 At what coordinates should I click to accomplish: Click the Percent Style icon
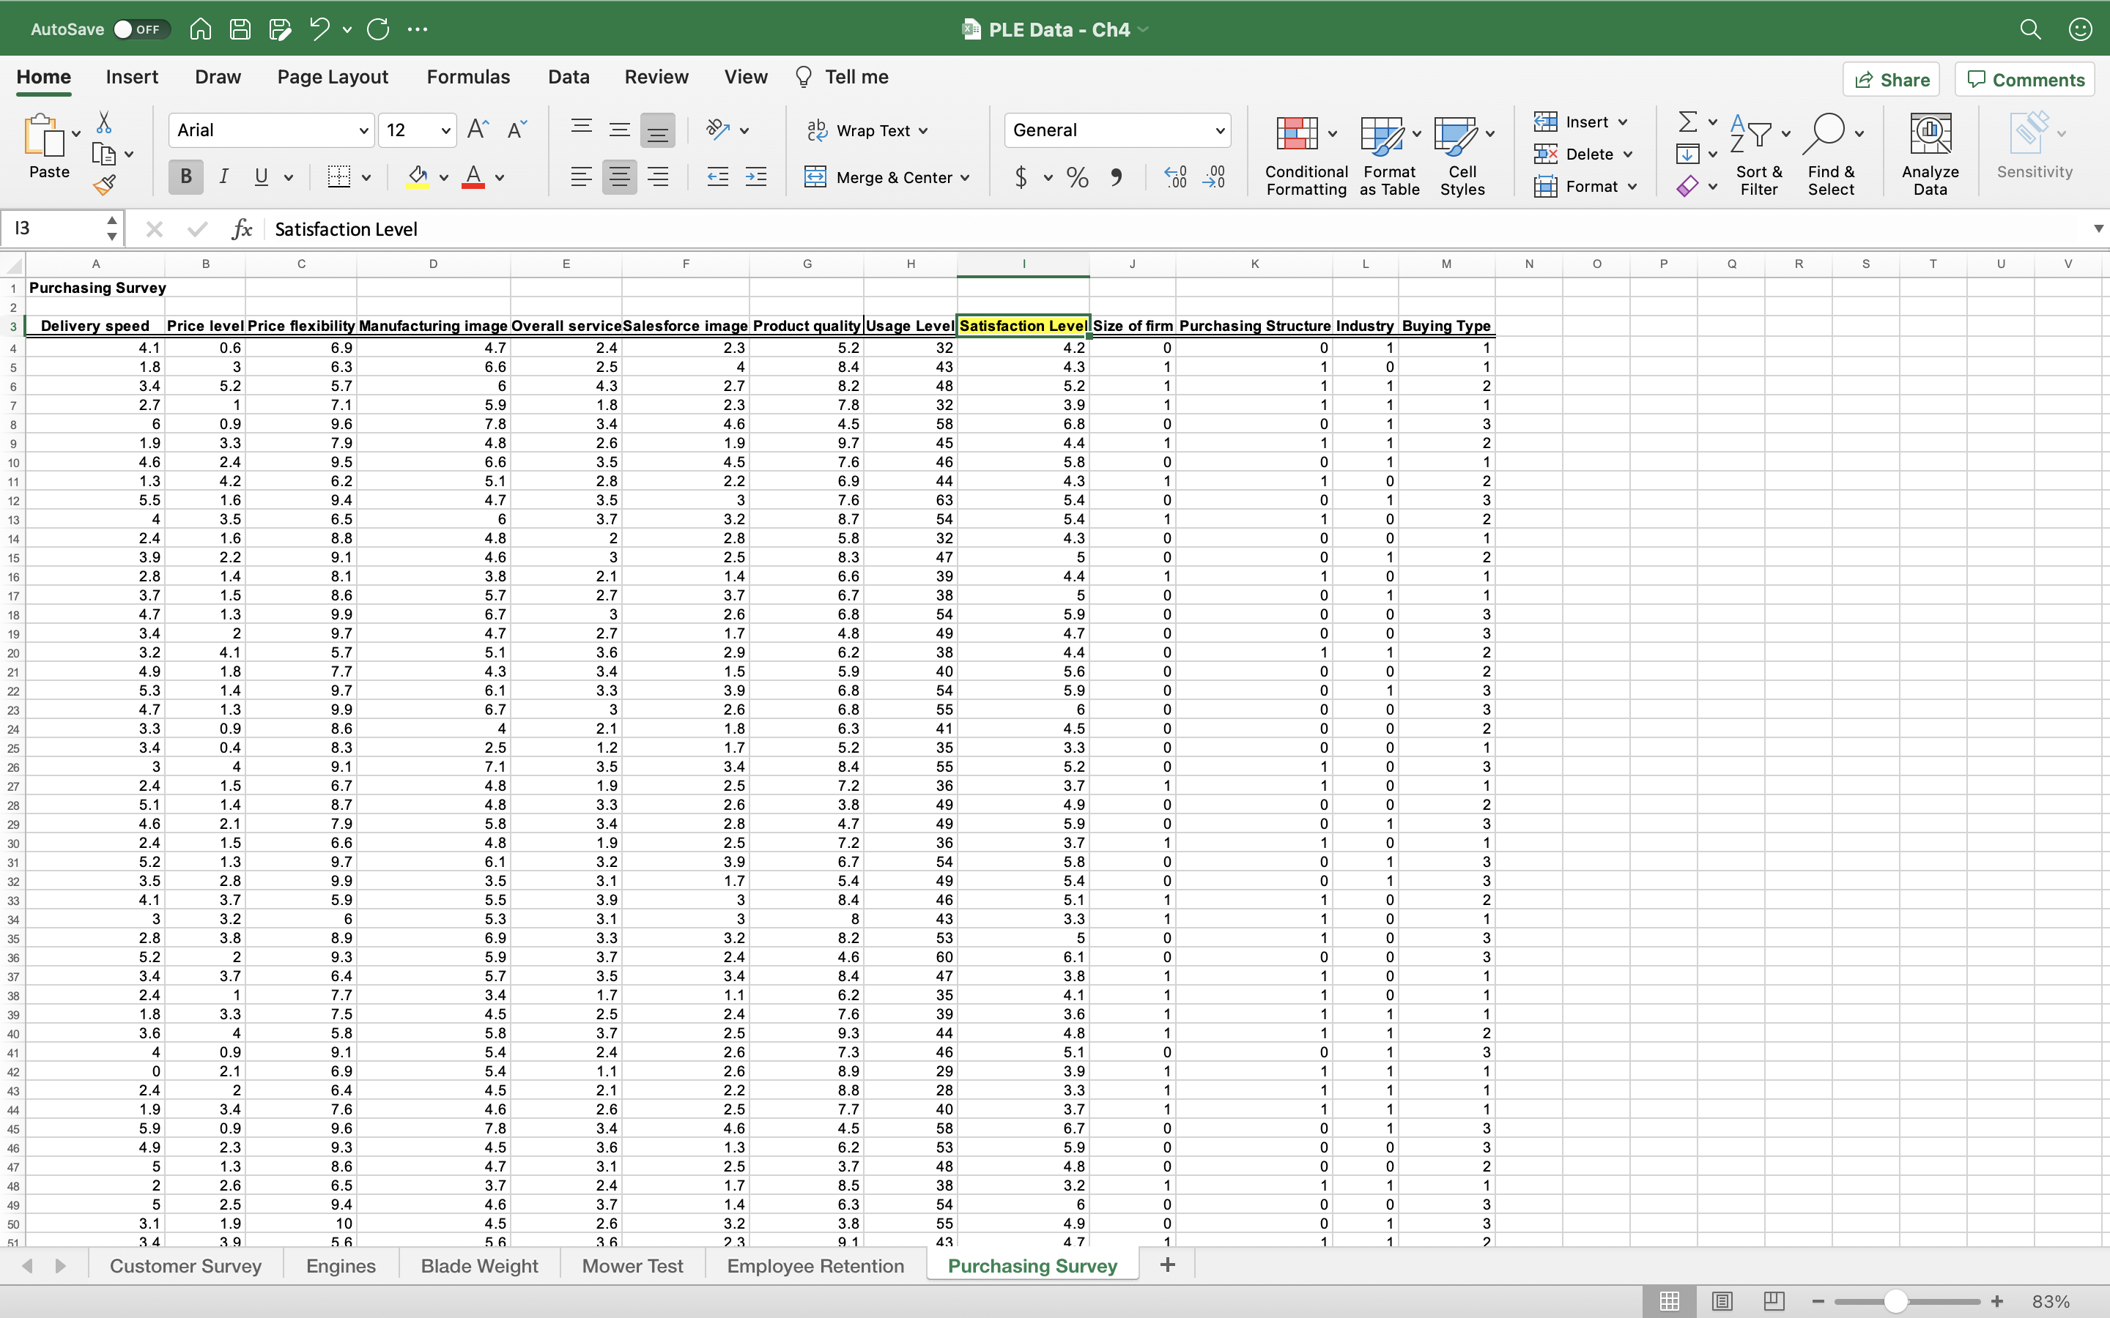1078,178
